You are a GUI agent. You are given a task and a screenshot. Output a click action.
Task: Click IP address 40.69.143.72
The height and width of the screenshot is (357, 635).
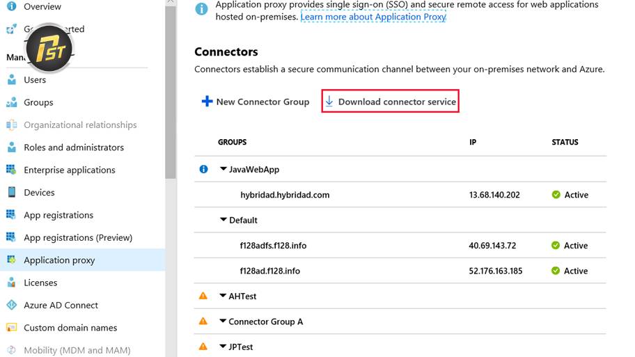coord(492,246)
